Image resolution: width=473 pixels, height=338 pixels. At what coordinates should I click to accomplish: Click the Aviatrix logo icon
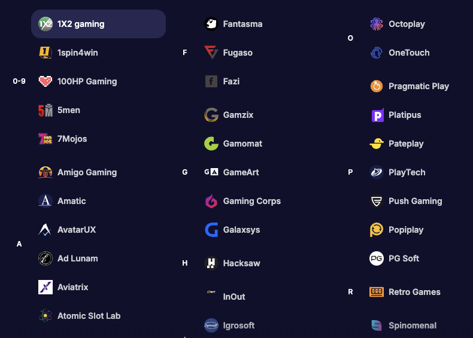point(46,287)
